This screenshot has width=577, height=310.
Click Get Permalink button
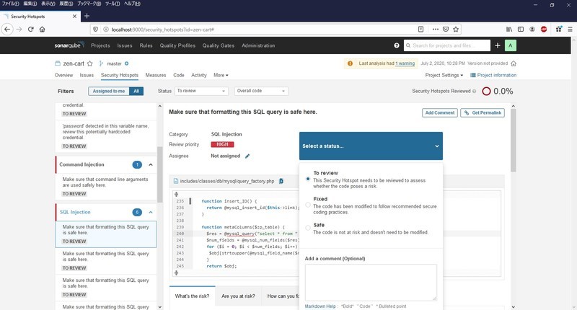click(x=483, y=113)
